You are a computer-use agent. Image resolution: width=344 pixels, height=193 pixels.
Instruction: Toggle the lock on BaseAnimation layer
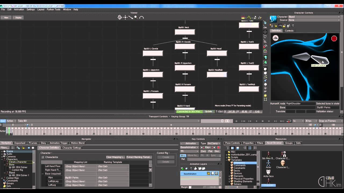[x=208, y=174]
